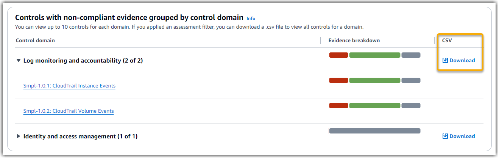The image size is (499, 158).
Task: Click Download text for Identity management CSV
Action: [x=462, y=136]
